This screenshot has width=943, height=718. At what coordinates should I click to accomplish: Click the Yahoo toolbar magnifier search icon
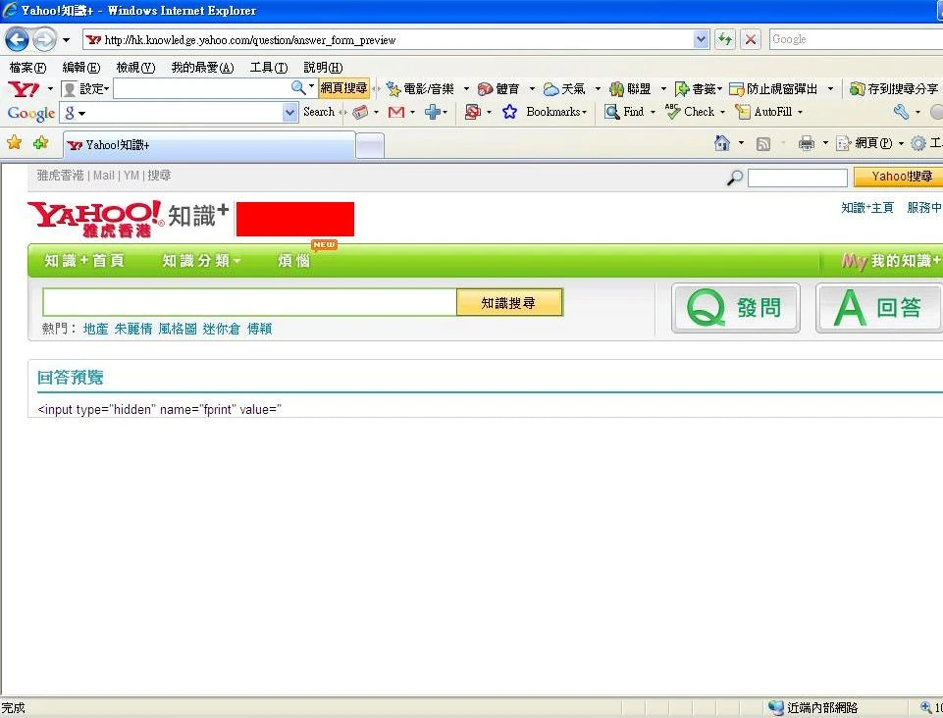[298, 88]
